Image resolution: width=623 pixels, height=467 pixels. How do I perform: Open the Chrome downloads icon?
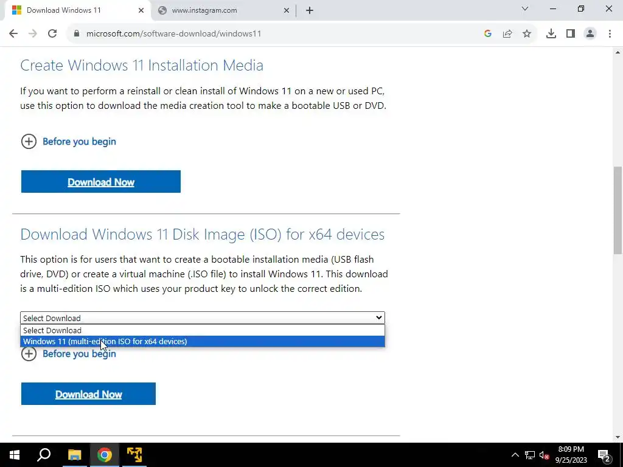(x=551, y=34)
